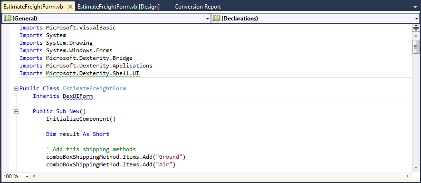The image size is (421, 183).
Task: Click on Microsoft.Dexterity.Applications text
Action: pos(99,66)
